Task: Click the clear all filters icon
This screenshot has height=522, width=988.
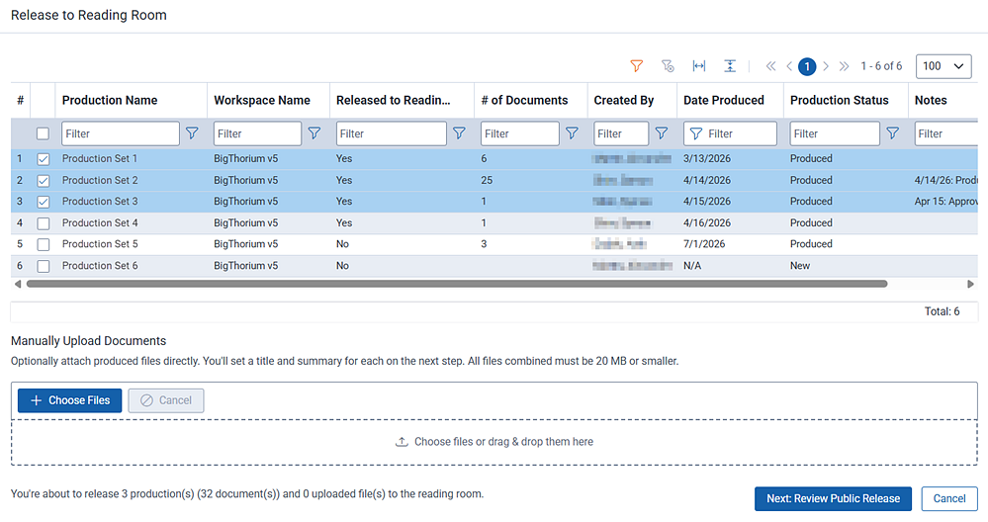Action: 668,66
